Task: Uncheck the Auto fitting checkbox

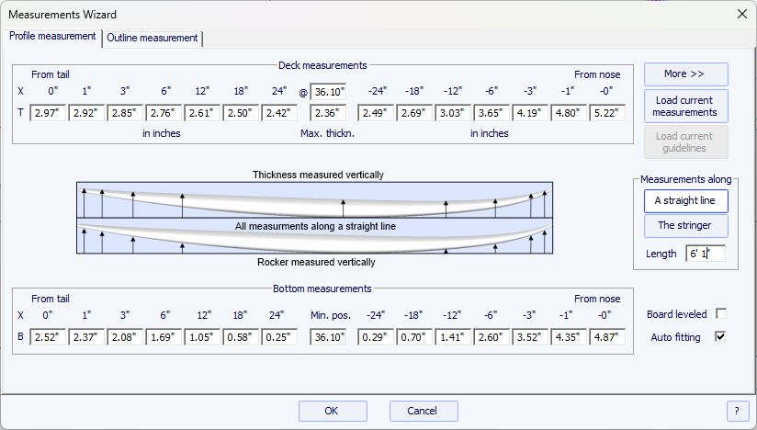Action: (721, 337)
